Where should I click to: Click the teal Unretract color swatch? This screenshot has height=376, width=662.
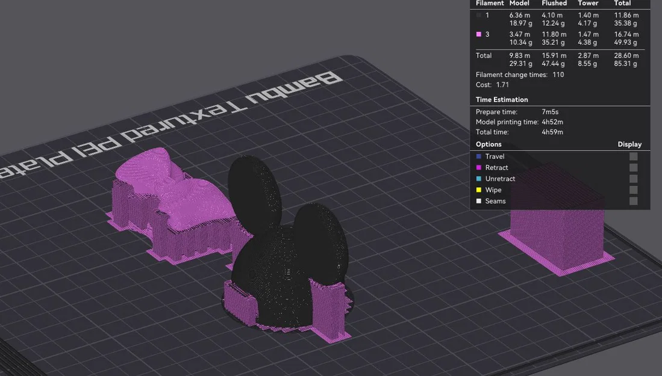(479, 179)
